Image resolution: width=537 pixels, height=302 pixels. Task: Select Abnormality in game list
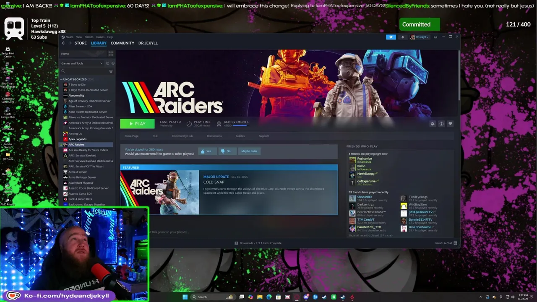(x=76, y=96)
